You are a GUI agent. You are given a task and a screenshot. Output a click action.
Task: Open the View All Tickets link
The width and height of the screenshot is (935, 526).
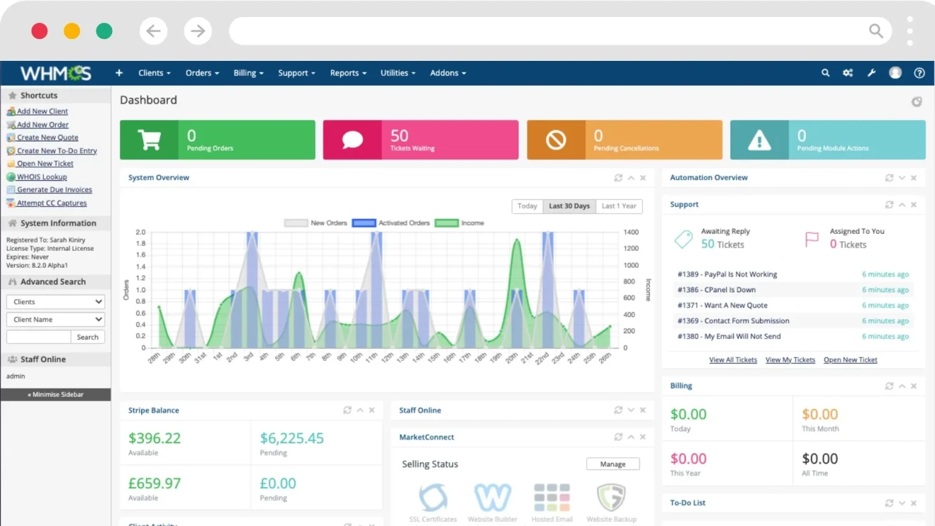click(733, 360)
